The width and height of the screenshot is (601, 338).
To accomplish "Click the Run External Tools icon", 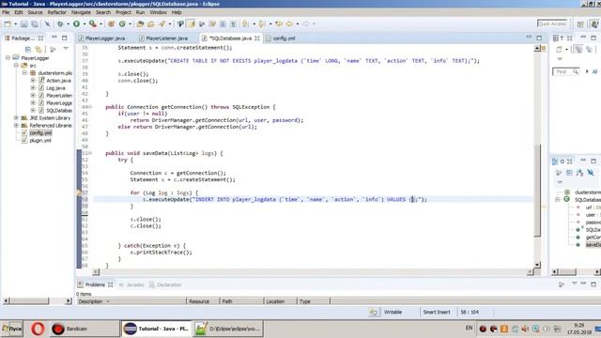I will click(x=93, y=24).
